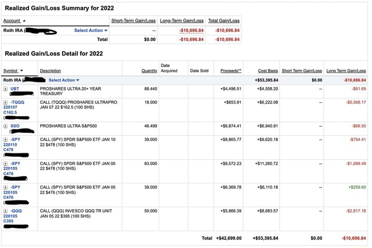Click the descending sort arrow beside Symbol
The width and height of the screenshot is (372, 248).
click(22, 71)
